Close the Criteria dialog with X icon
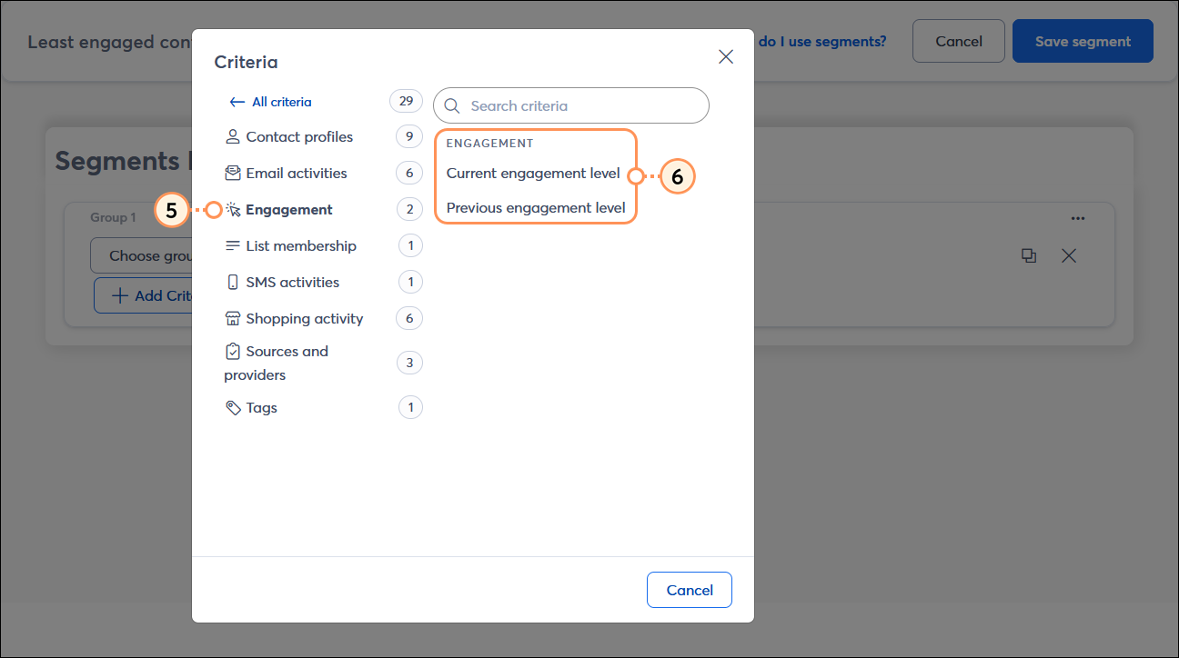 coord(726,56)
